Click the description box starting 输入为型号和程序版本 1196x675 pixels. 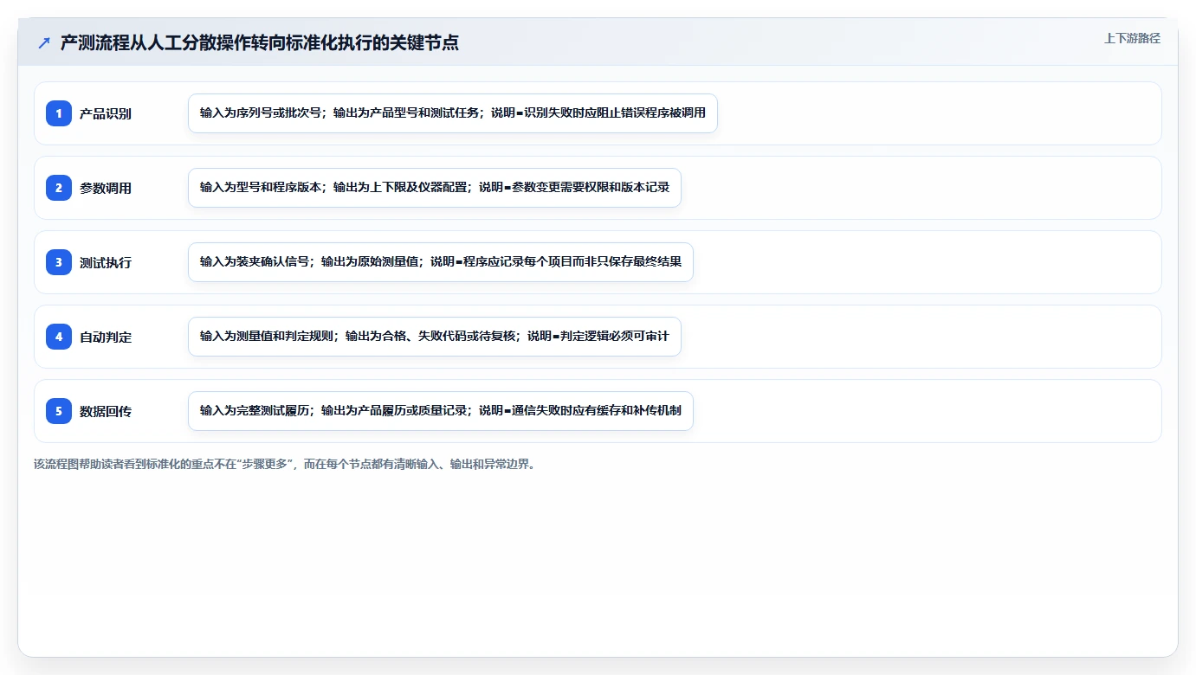point(435,188)
